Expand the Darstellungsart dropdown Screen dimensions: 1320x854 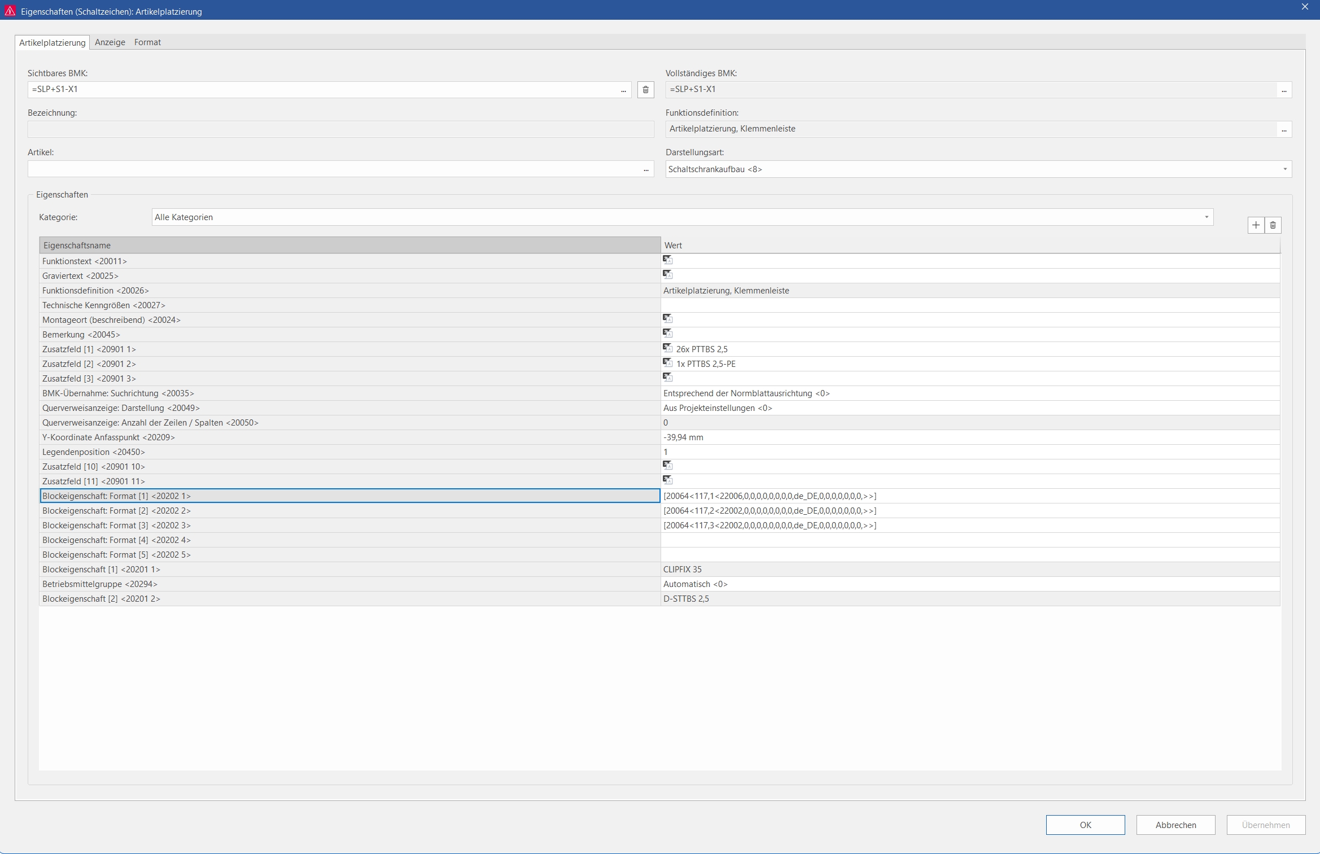(x=1284, y=169)
